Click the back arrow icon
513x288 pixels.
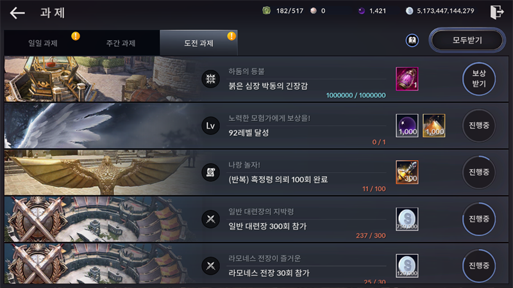(17, 13)
